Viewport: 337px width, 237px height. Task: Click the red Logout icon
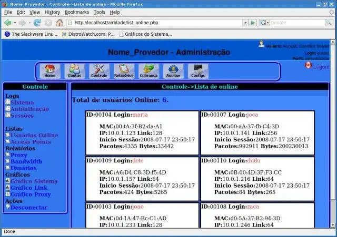click(308, 65)
